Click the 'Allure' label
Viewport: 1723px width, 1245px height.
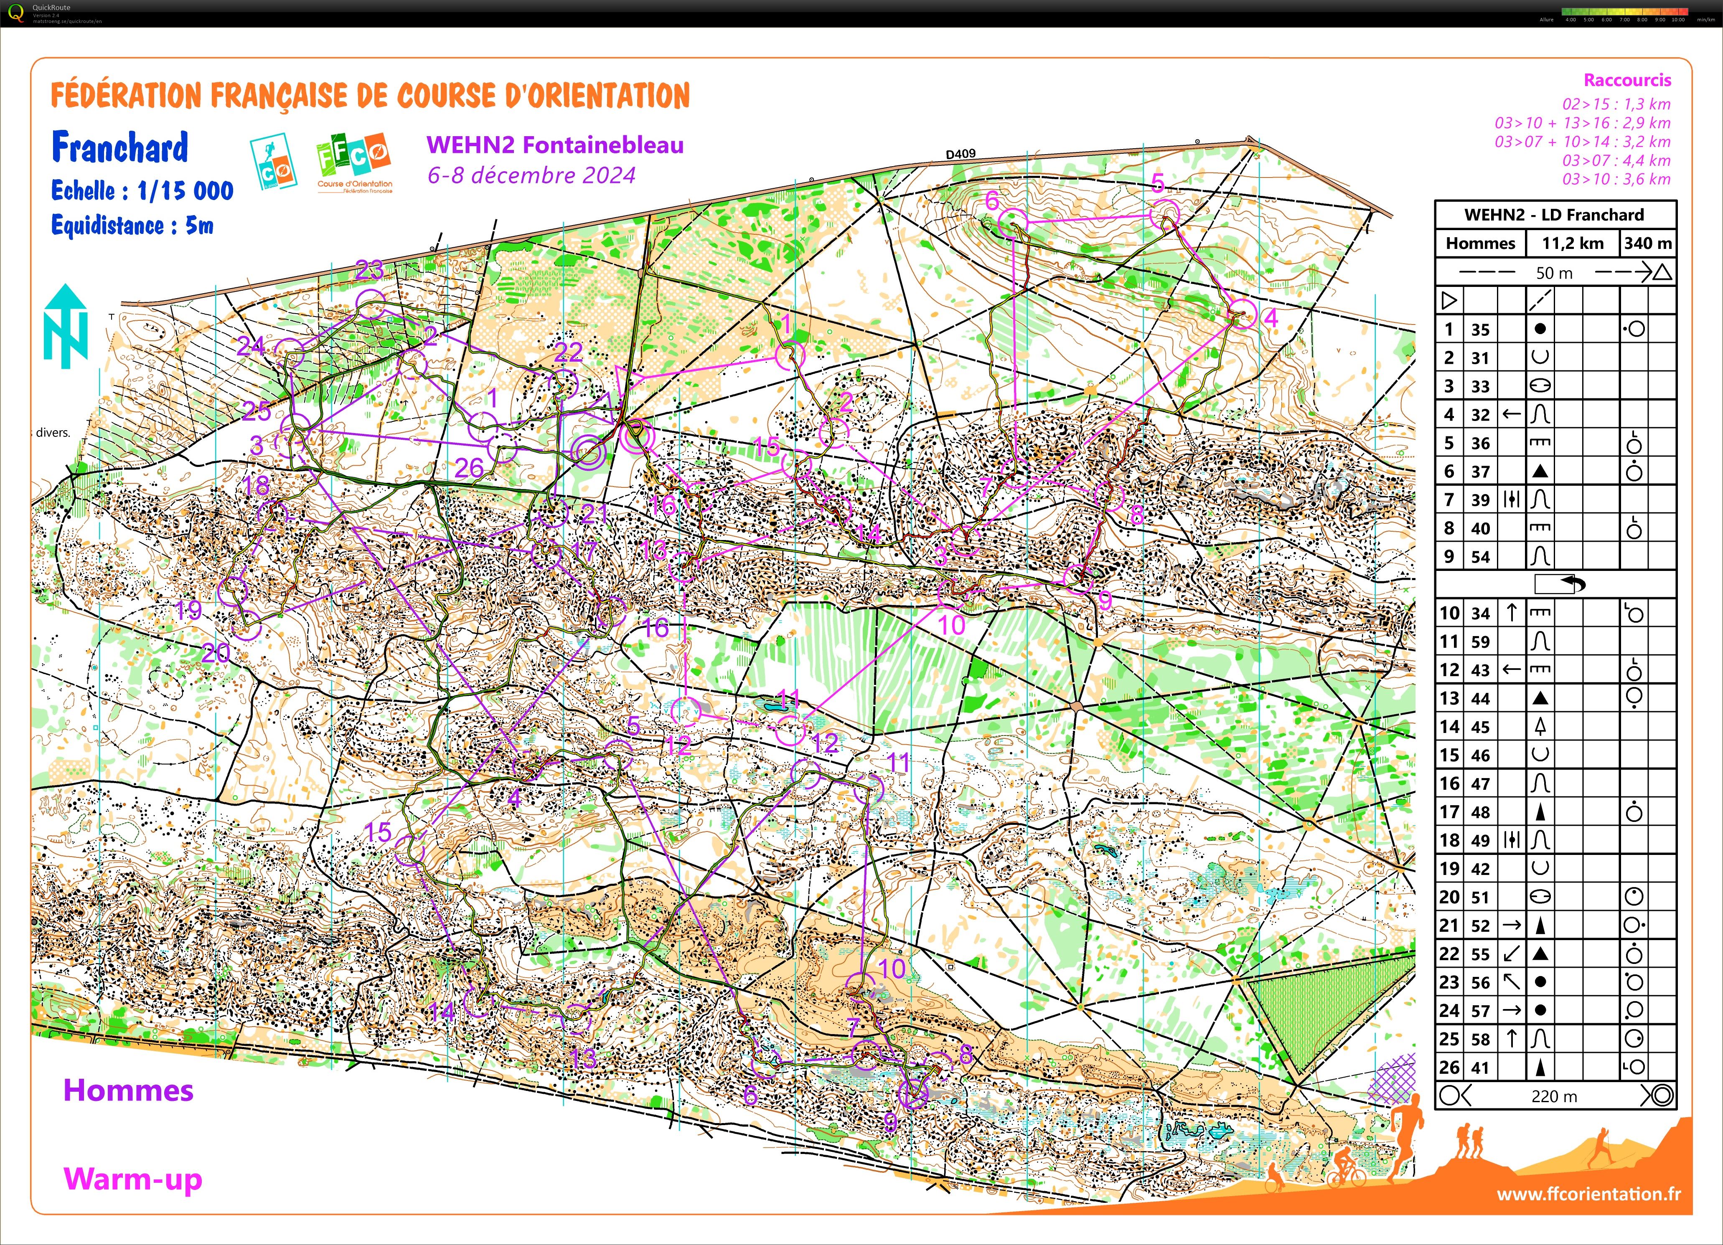[x=1546, y=20]
